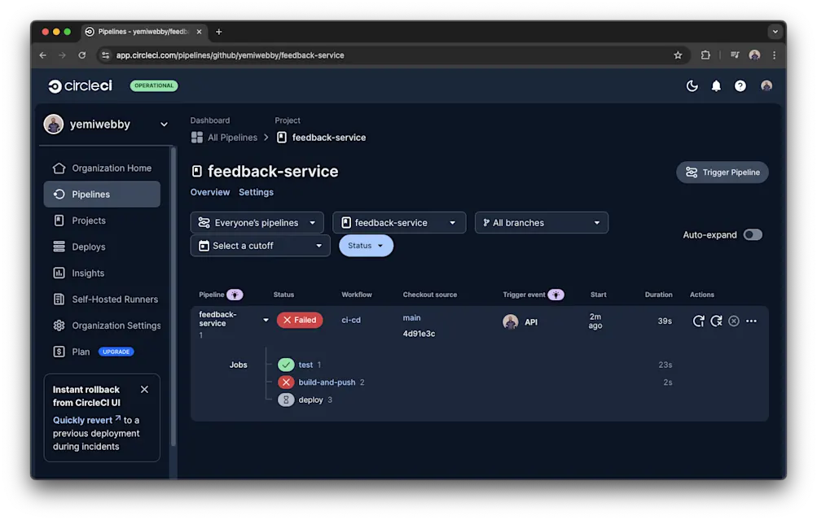Switch to the Settings tab
817x520 pixels.
pyautogui.click(x=256, y=192)
